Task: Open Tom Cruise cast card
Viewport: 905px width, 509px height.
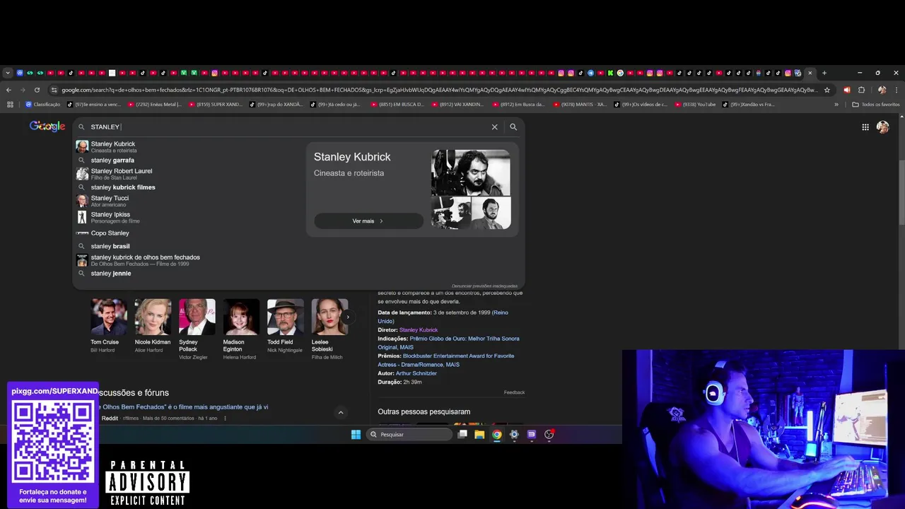Action: tap(109, 326)
